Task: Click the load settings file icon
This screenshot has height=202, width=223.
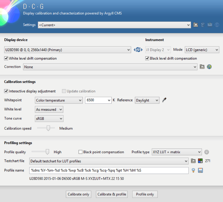Action: (x=195, y=25)
